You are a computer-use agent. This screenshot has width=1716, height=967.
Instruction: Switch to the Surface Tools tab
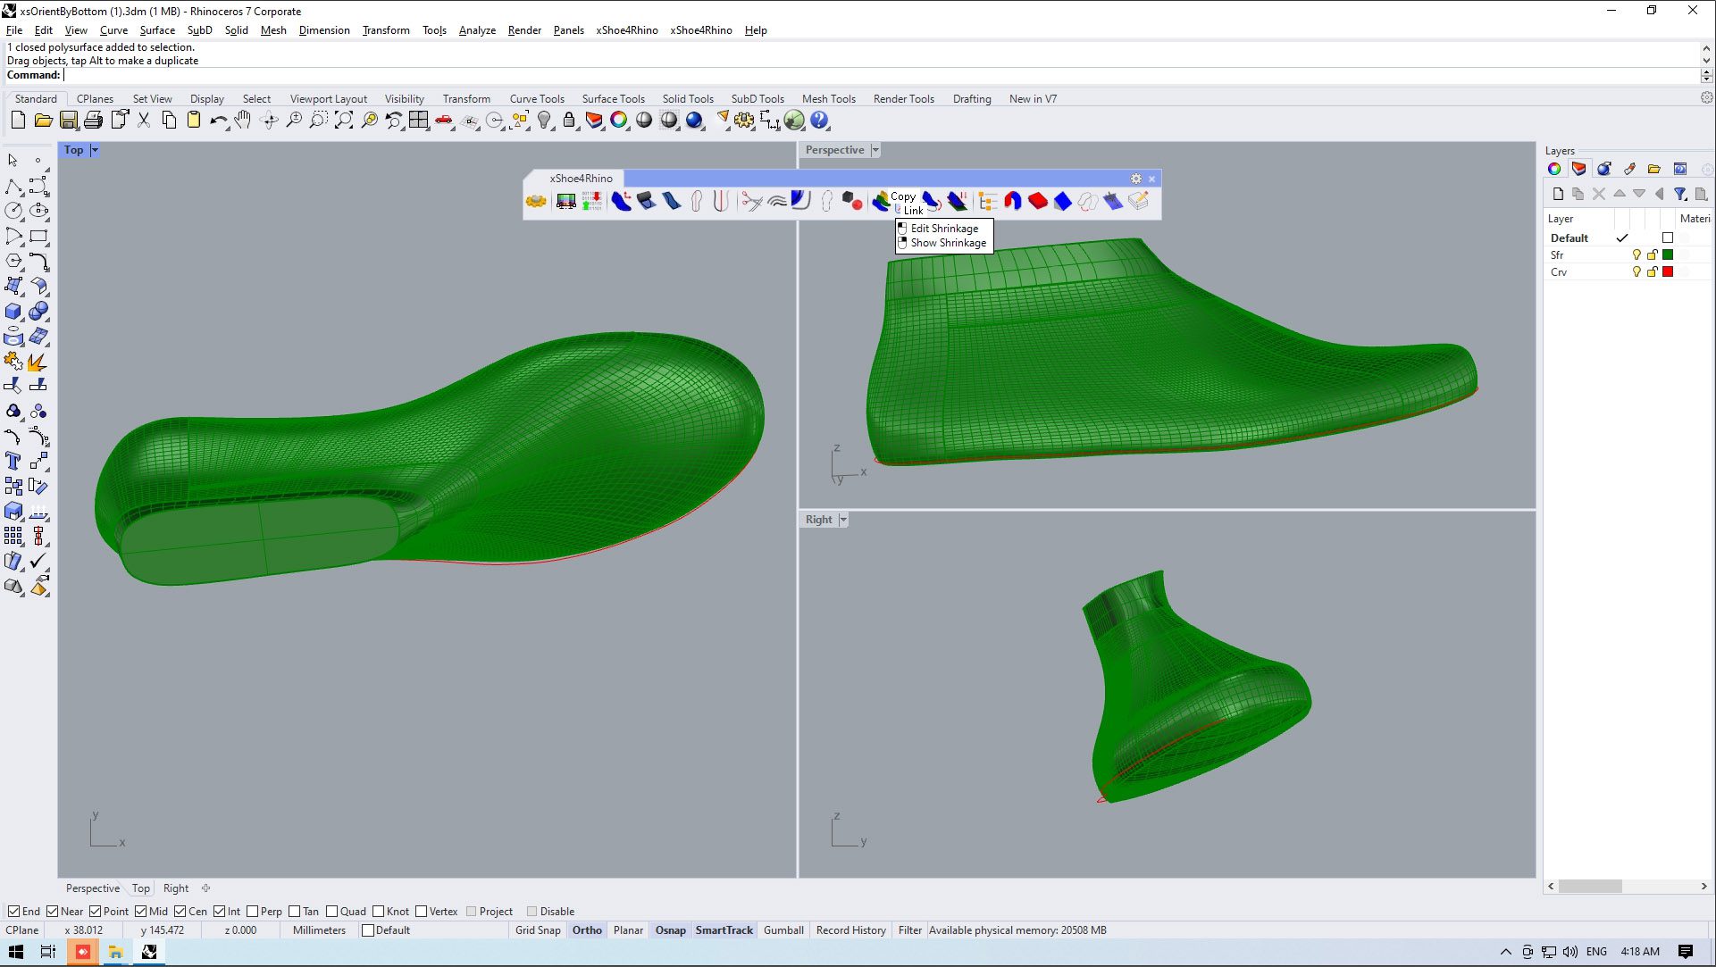point(613,99)
